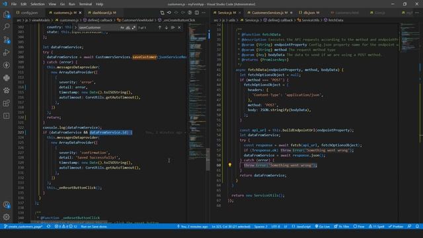Click the right editor minimap
This screenshot has width=423, height=238.
pyautogui.click(x=409, y=38)
